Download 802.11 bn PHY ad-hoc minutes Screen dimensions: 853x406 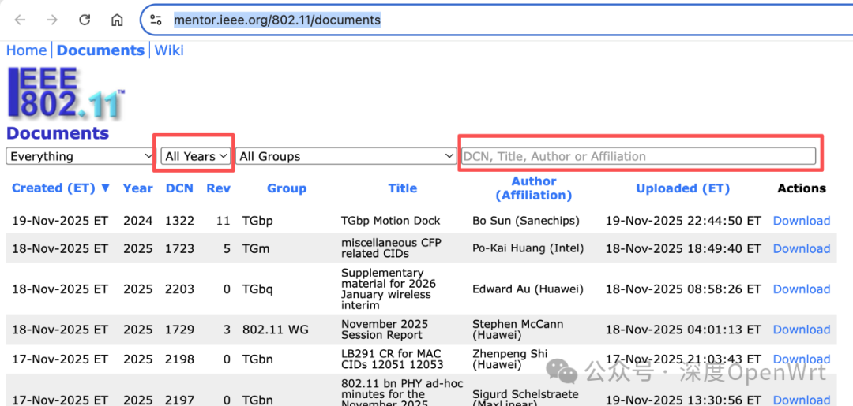coord(802,400)
